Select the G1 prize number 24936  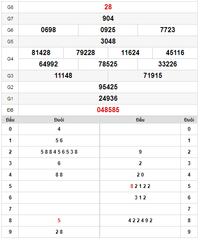tap(108, 99)
